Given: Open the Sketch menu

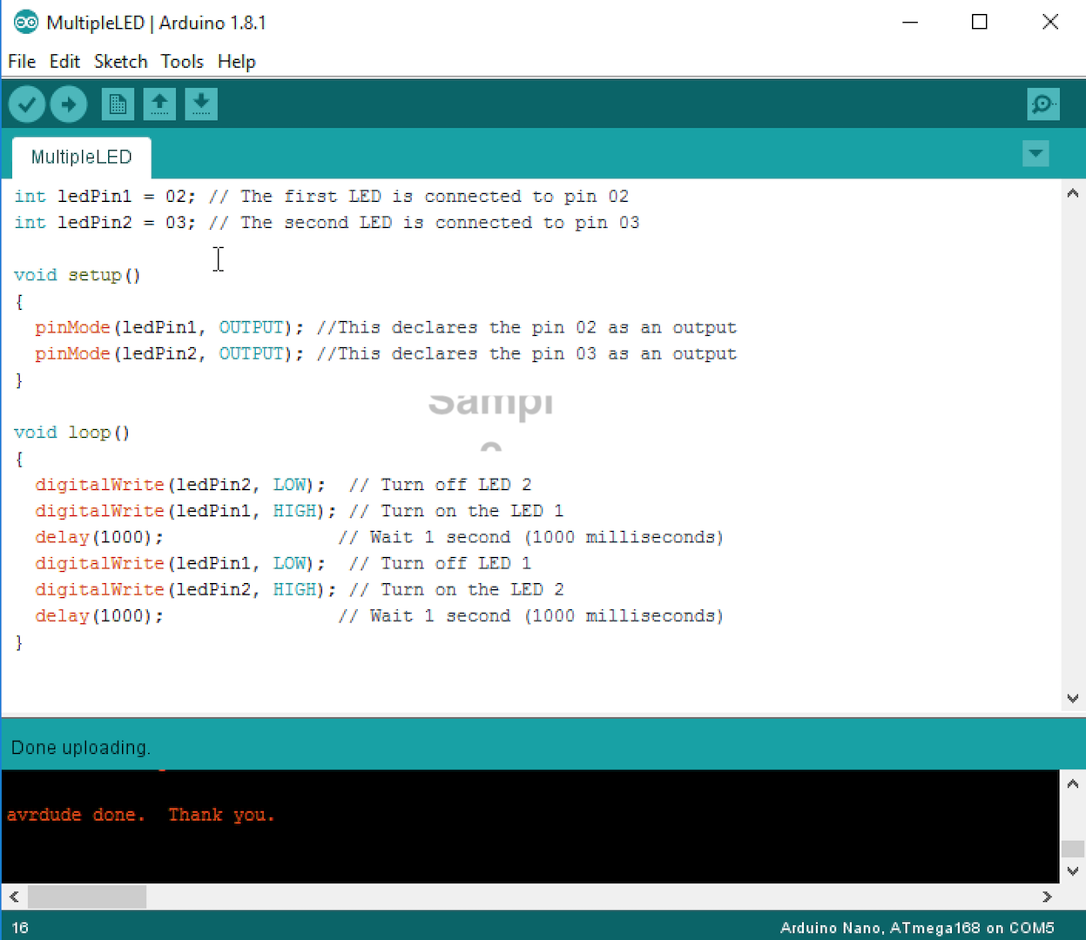Looking at the screenshot, I should point(121,61).
